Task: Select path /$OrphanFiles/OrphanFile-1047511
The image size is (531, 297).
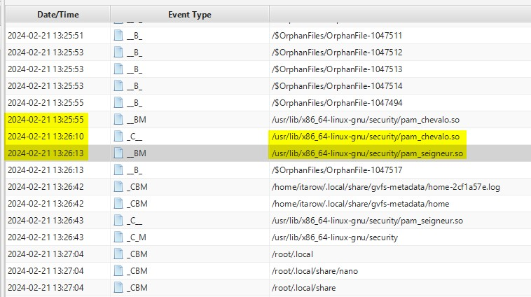Action: pyautogui.click(x=337, y=36)
